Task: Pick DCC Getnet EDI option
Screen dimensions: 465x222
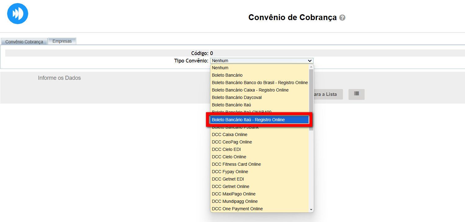Action: click(x=260, y=179)
